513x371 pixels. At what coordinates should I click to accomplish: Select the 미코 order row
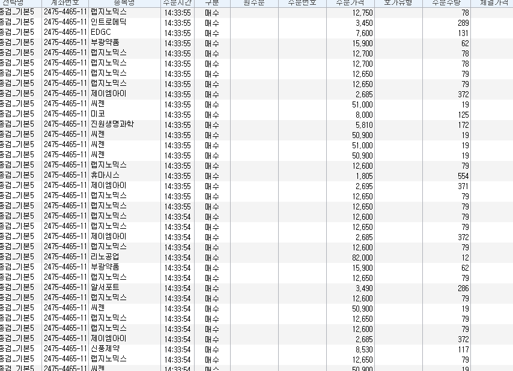coord(98,115)
